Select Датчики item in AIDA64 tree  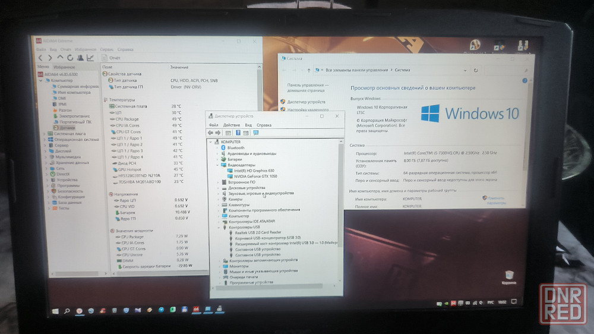click(x=64, y=128)
